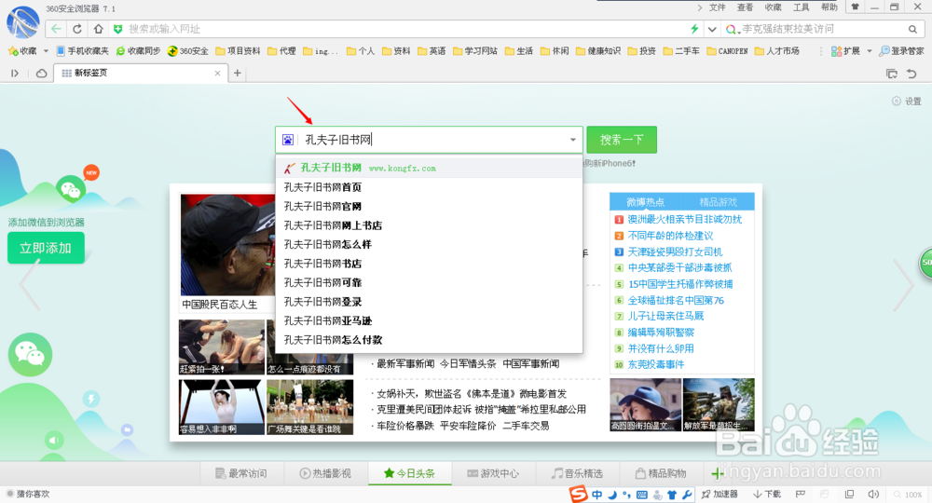Viewport: 932px width, 503px height.
Task: Click the top-right search magnifier icon
Action: click(x=912, y=29)
